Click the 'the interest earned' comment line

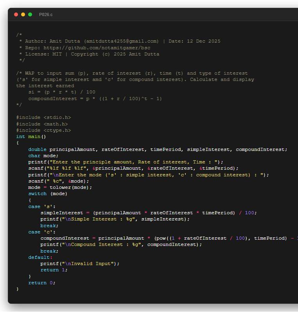click(x=45, y=86)
